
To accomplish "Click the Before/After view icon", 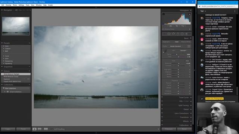I will pos(40,129).
